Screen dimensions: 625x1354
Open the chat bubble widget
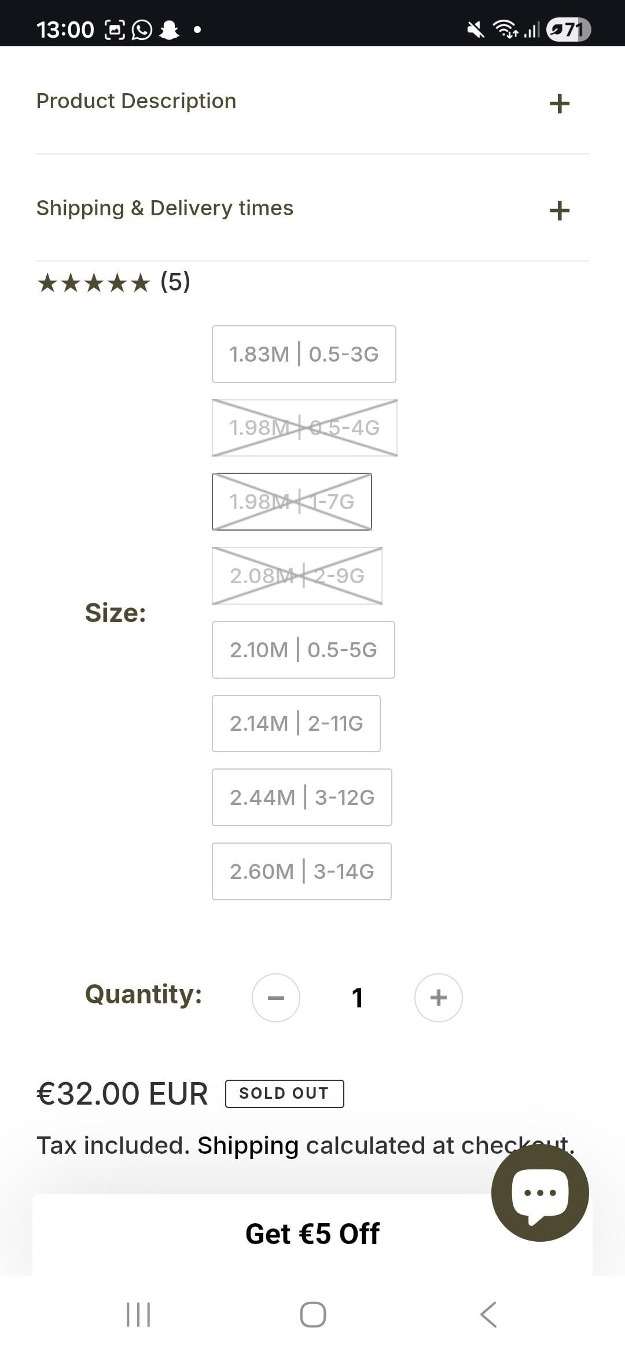pos(539,1192)
